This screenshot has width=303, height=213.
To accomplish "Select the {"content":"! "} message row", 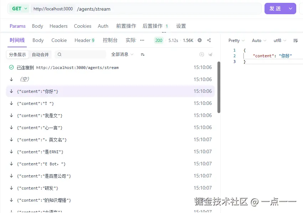I will [110, 103].
